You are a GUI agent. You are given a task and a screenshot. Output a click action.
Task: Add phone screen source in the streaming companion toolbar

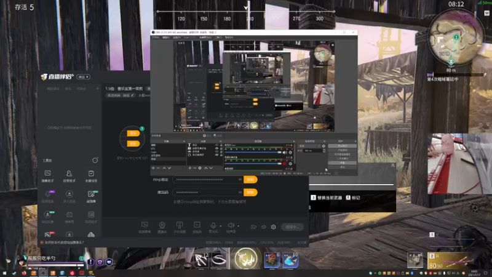(180, 225)
